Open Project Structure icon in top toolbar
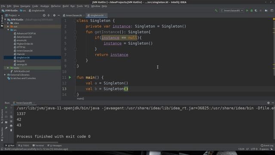The height and width of the screenshot is (155, 275). pyautogui.click(x=266, y=10)
